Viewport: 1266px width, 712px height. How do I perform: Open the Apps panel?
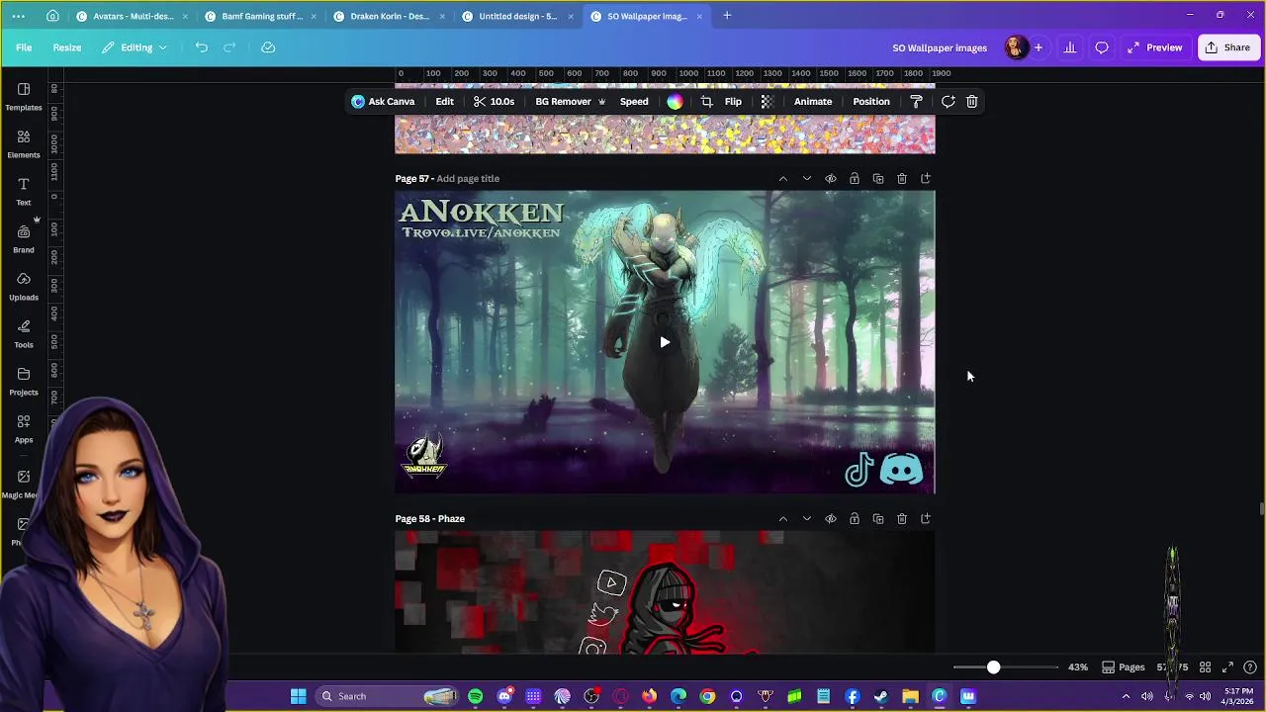[x=24, y=429]
